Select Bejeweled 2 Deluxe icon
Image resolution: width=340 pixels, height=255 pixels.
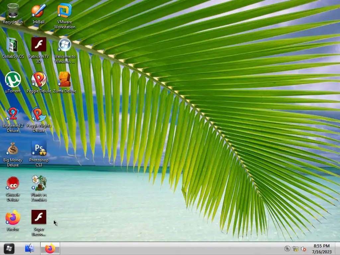13,120
